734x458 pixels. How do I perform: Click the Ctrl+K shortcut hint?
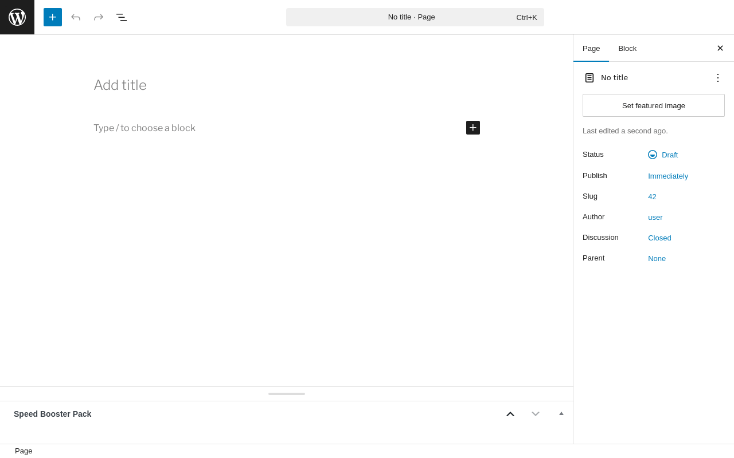pos(526,17)
